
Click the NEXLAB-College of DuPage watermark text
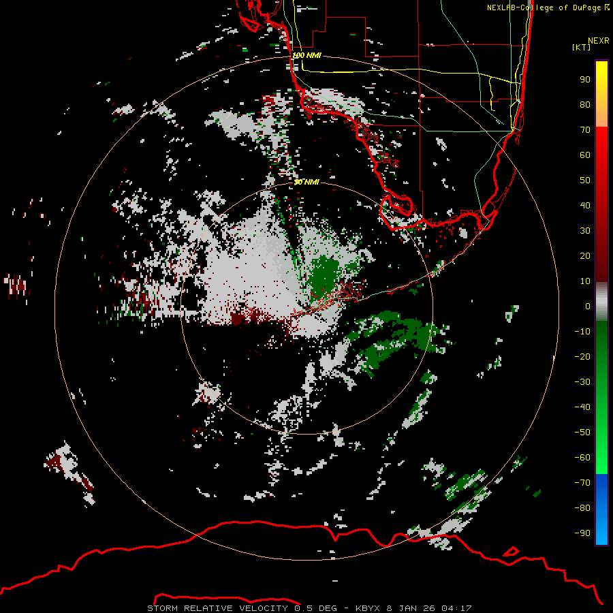pos(548,7)
